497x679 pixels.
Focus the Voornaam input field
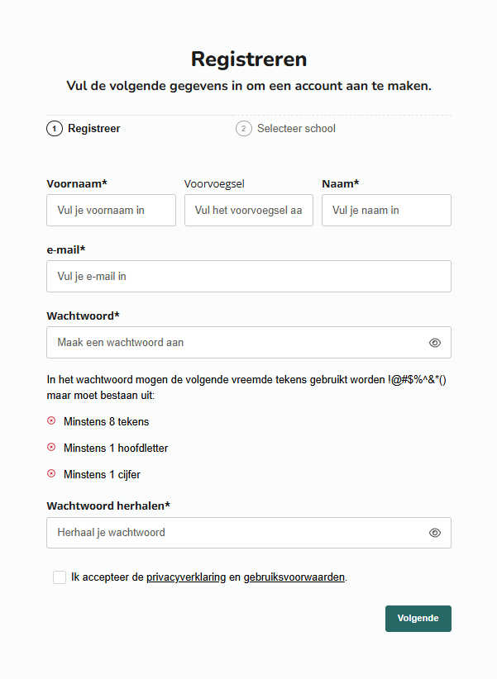(x=111, y=211)
